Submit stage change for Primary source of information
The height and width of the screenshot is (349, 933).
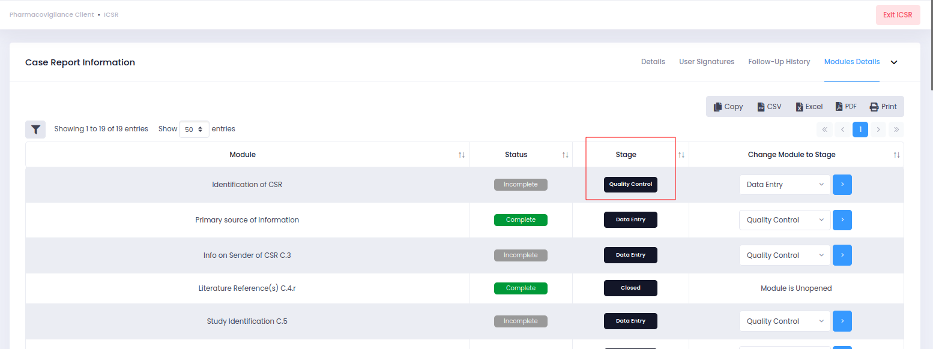point(842,220)
